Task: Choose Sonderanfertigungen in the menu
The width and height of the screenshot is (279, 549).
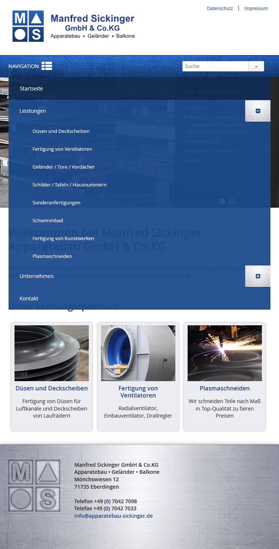Action: pyautogui.click(x=56, y=202)
